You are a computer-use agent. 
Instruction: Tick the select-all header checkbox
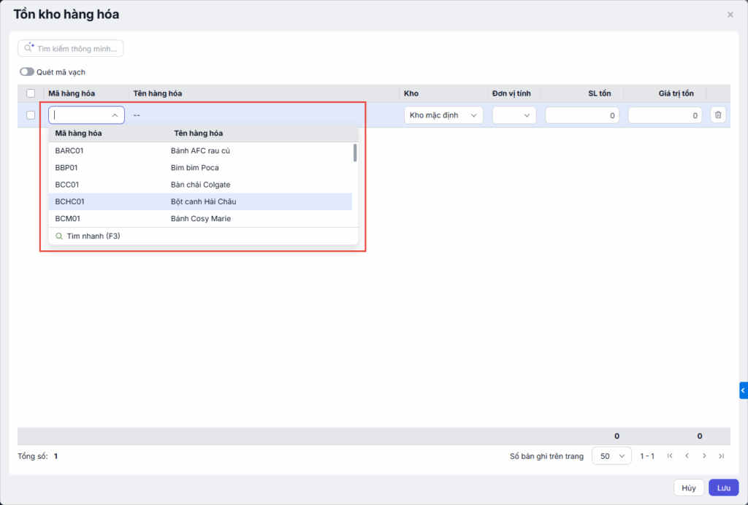click(31, 93)
